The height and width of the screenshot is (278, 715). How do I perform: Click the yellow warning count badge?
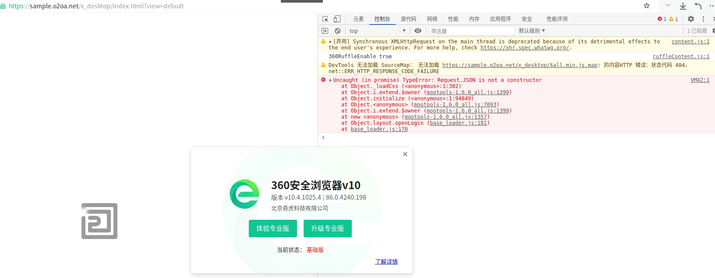click(x=673, y=19)
